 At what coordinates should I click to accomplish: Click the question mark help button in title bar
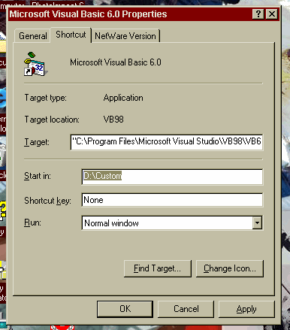point(258,14)
